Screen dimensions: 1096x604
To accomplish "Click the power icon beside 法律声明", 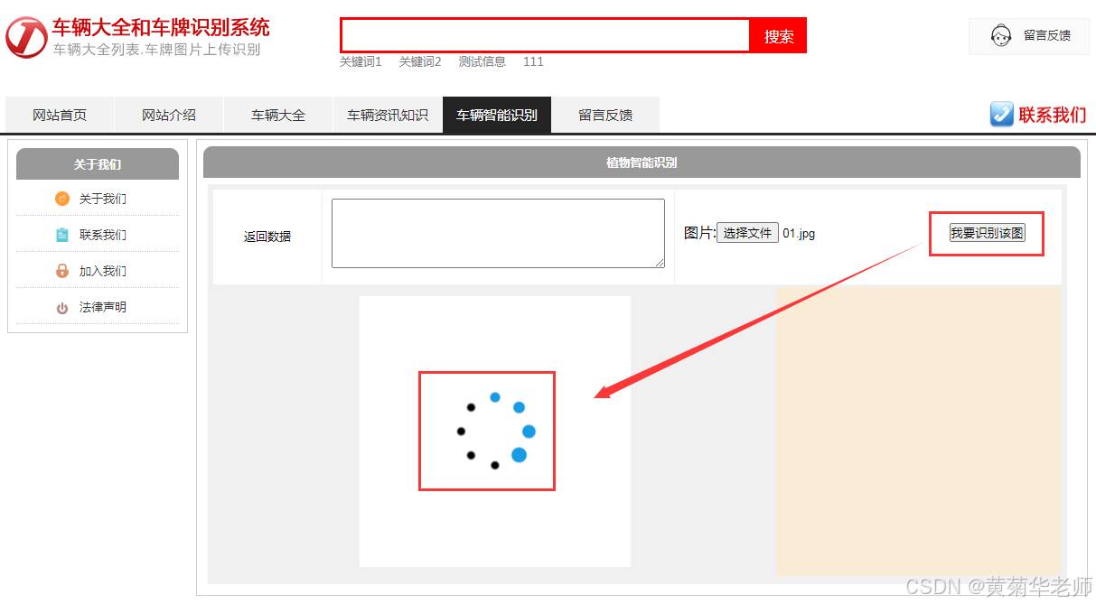I will point(62,308).
